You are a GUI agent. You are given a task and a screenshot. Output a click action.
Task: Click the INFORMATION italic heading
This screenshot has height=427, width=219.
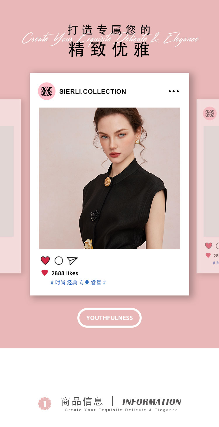tap(152, 402)
